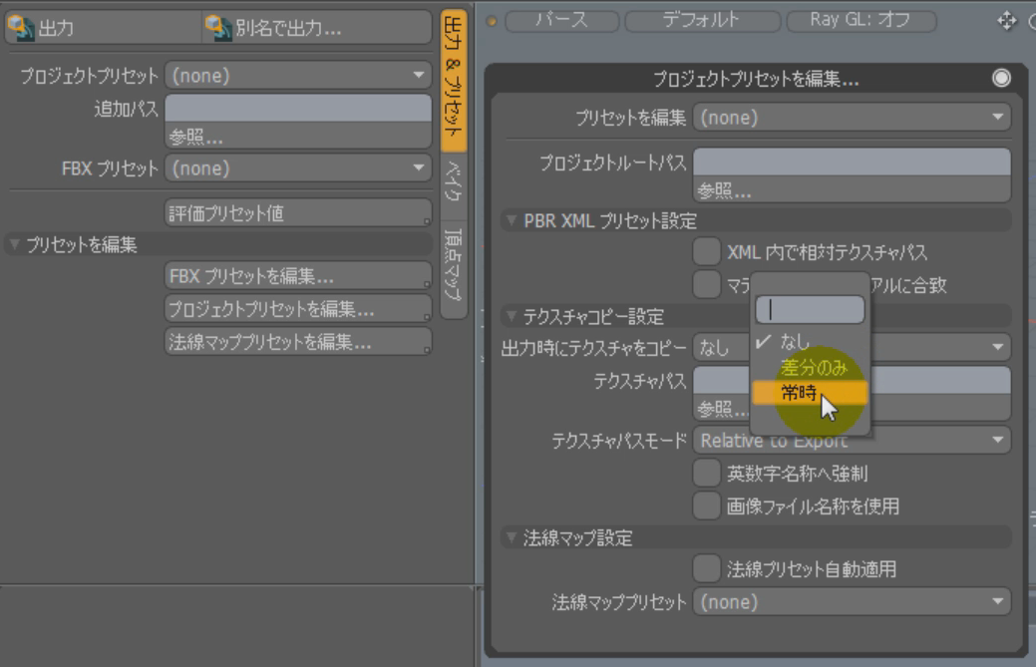This screenshot has height=667, width=1036.
Task: Toggle 法線プリセット自動適用 checkbox
Action: [707, 569]
